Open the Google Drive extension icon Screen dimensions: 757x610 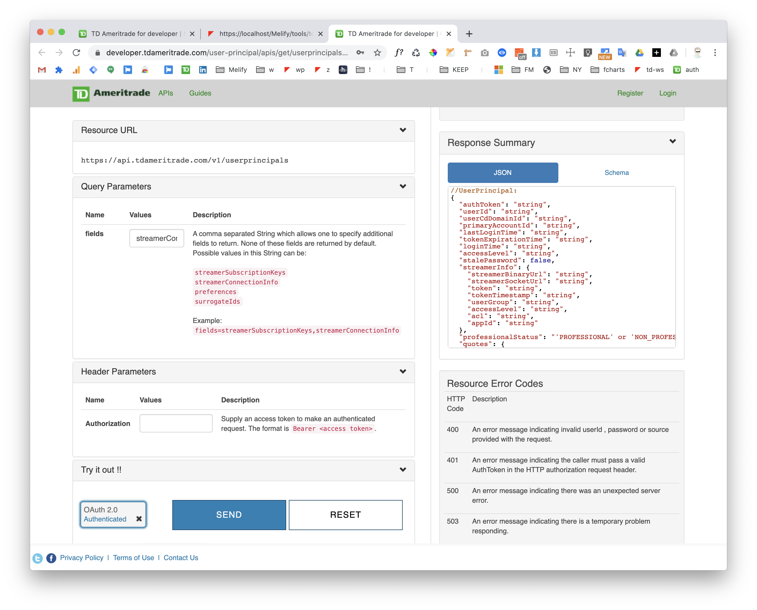(639, 53)
